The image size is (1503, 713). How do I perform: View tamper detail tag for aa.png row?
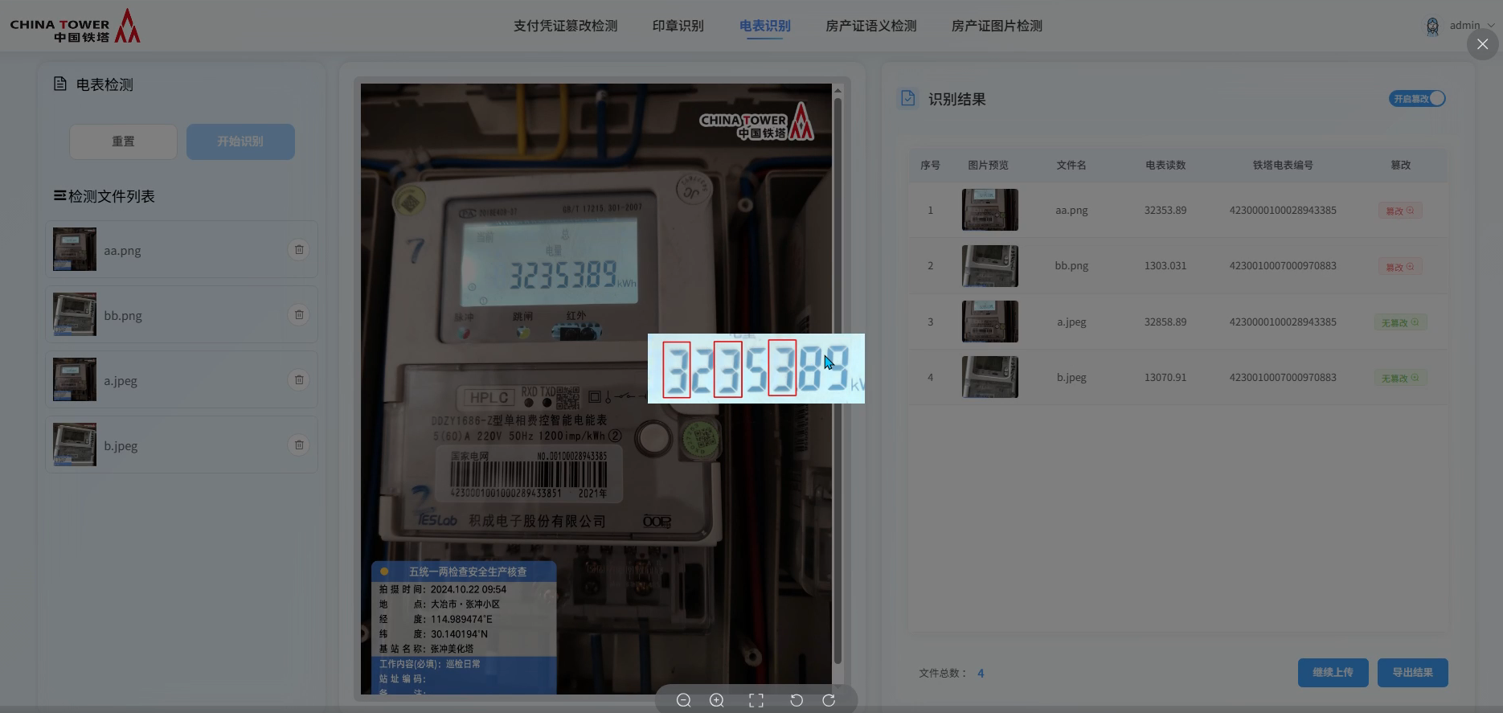[x=1400, y=211]
